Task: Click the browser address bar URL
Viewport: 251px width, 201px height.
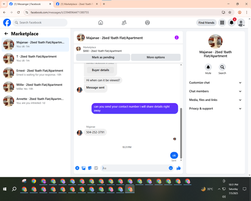Action: pos(60,13)
